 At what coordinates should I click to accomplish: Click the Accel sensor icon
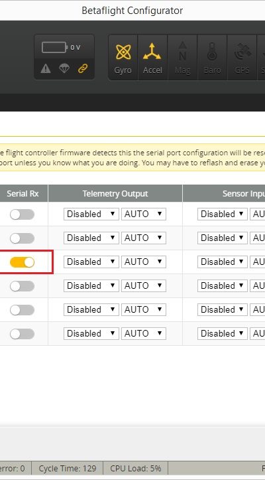click(x=152, y=57)
